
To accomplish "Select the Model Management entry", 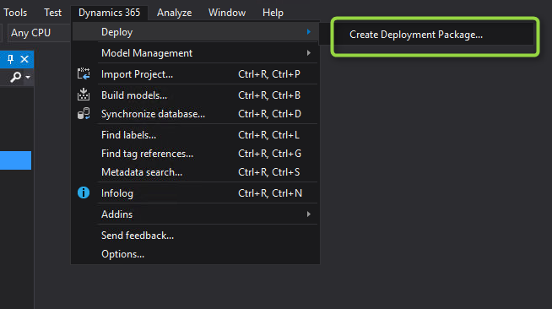I will click(x=195, y=53).
